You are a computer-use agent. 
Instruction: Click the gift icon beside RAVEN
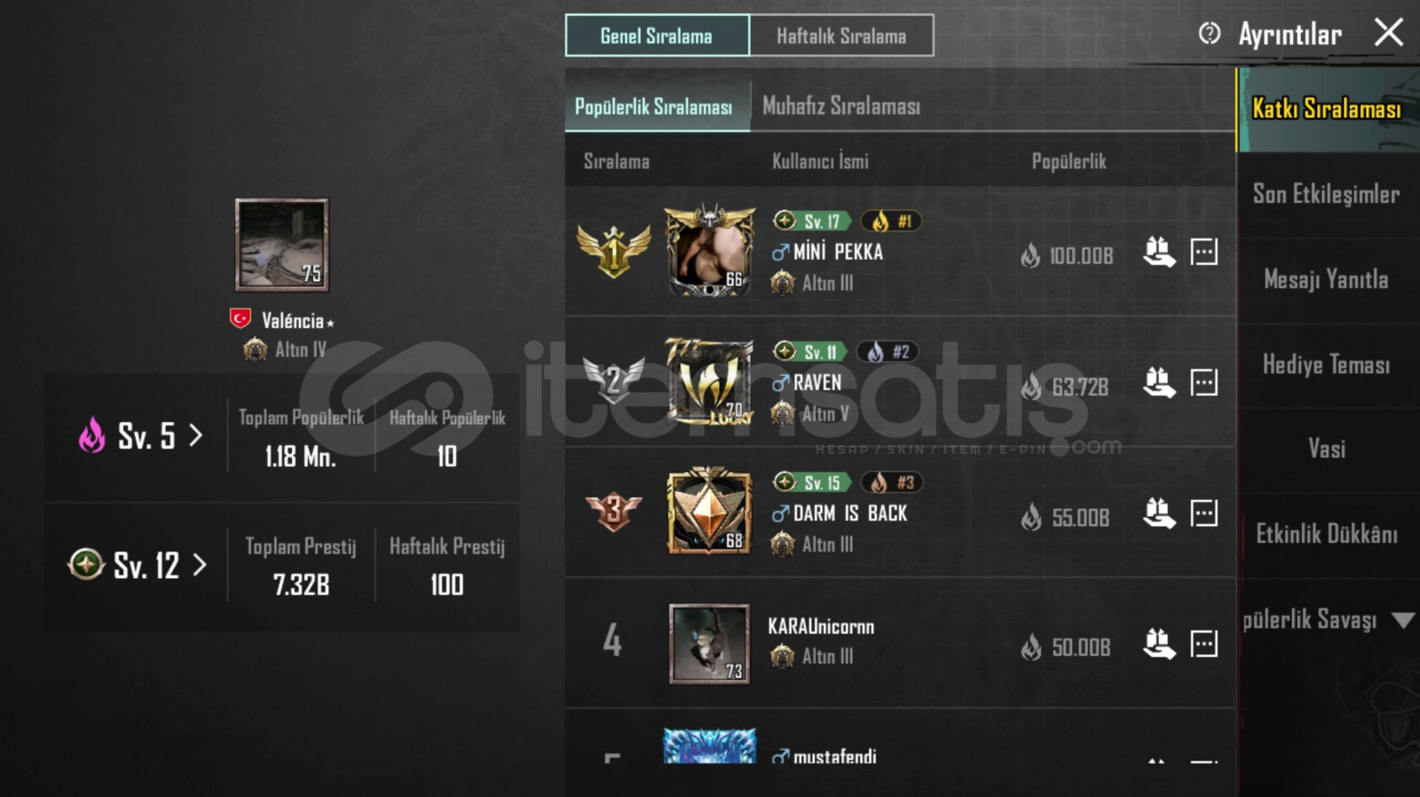pos(1159,383)
